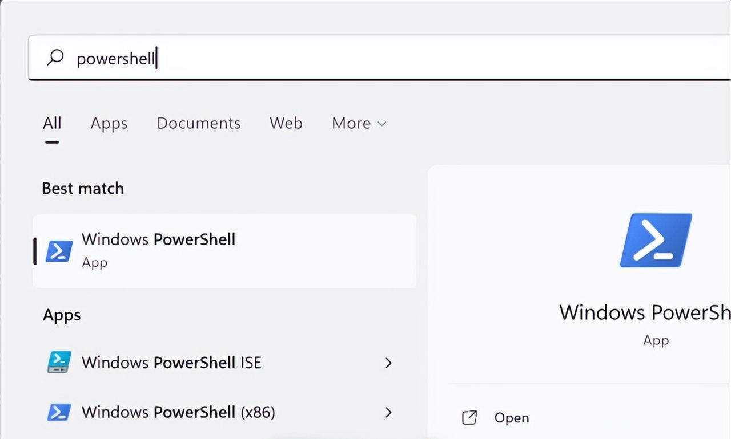Click the Windows PowerShell icon in Best match
731x439 pixels.
[60, 251]
